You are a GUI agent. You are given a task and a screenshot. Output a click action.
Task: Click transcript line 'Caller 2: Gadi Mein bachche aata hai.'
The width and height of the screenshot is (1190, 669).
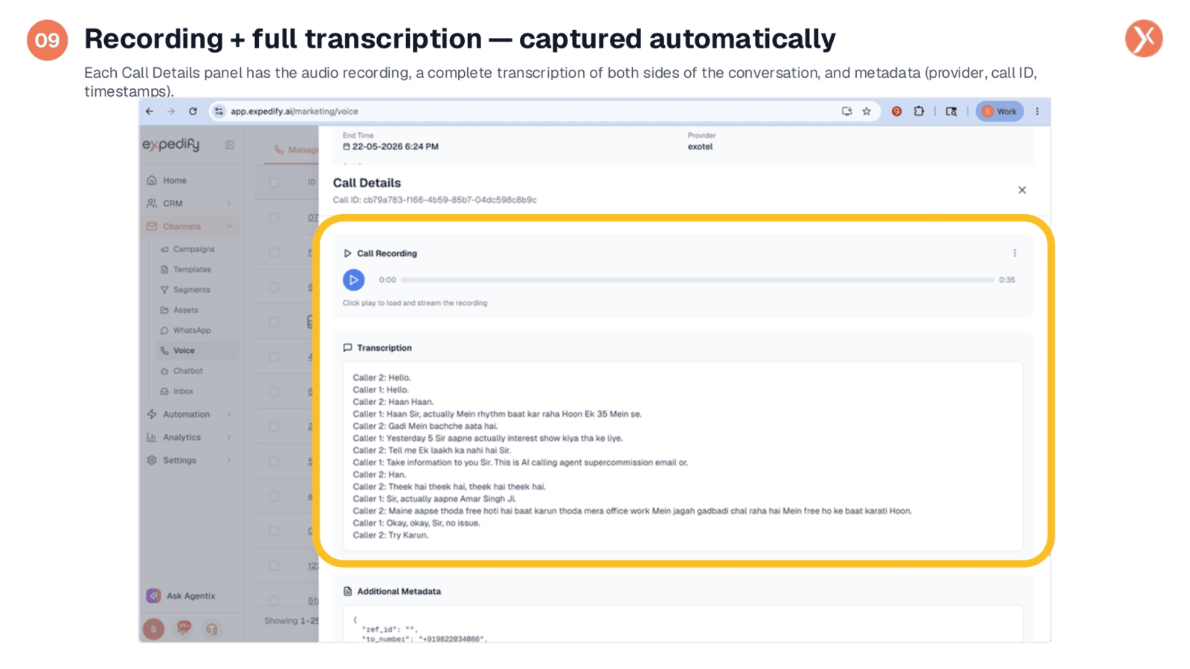coord(425,427)
